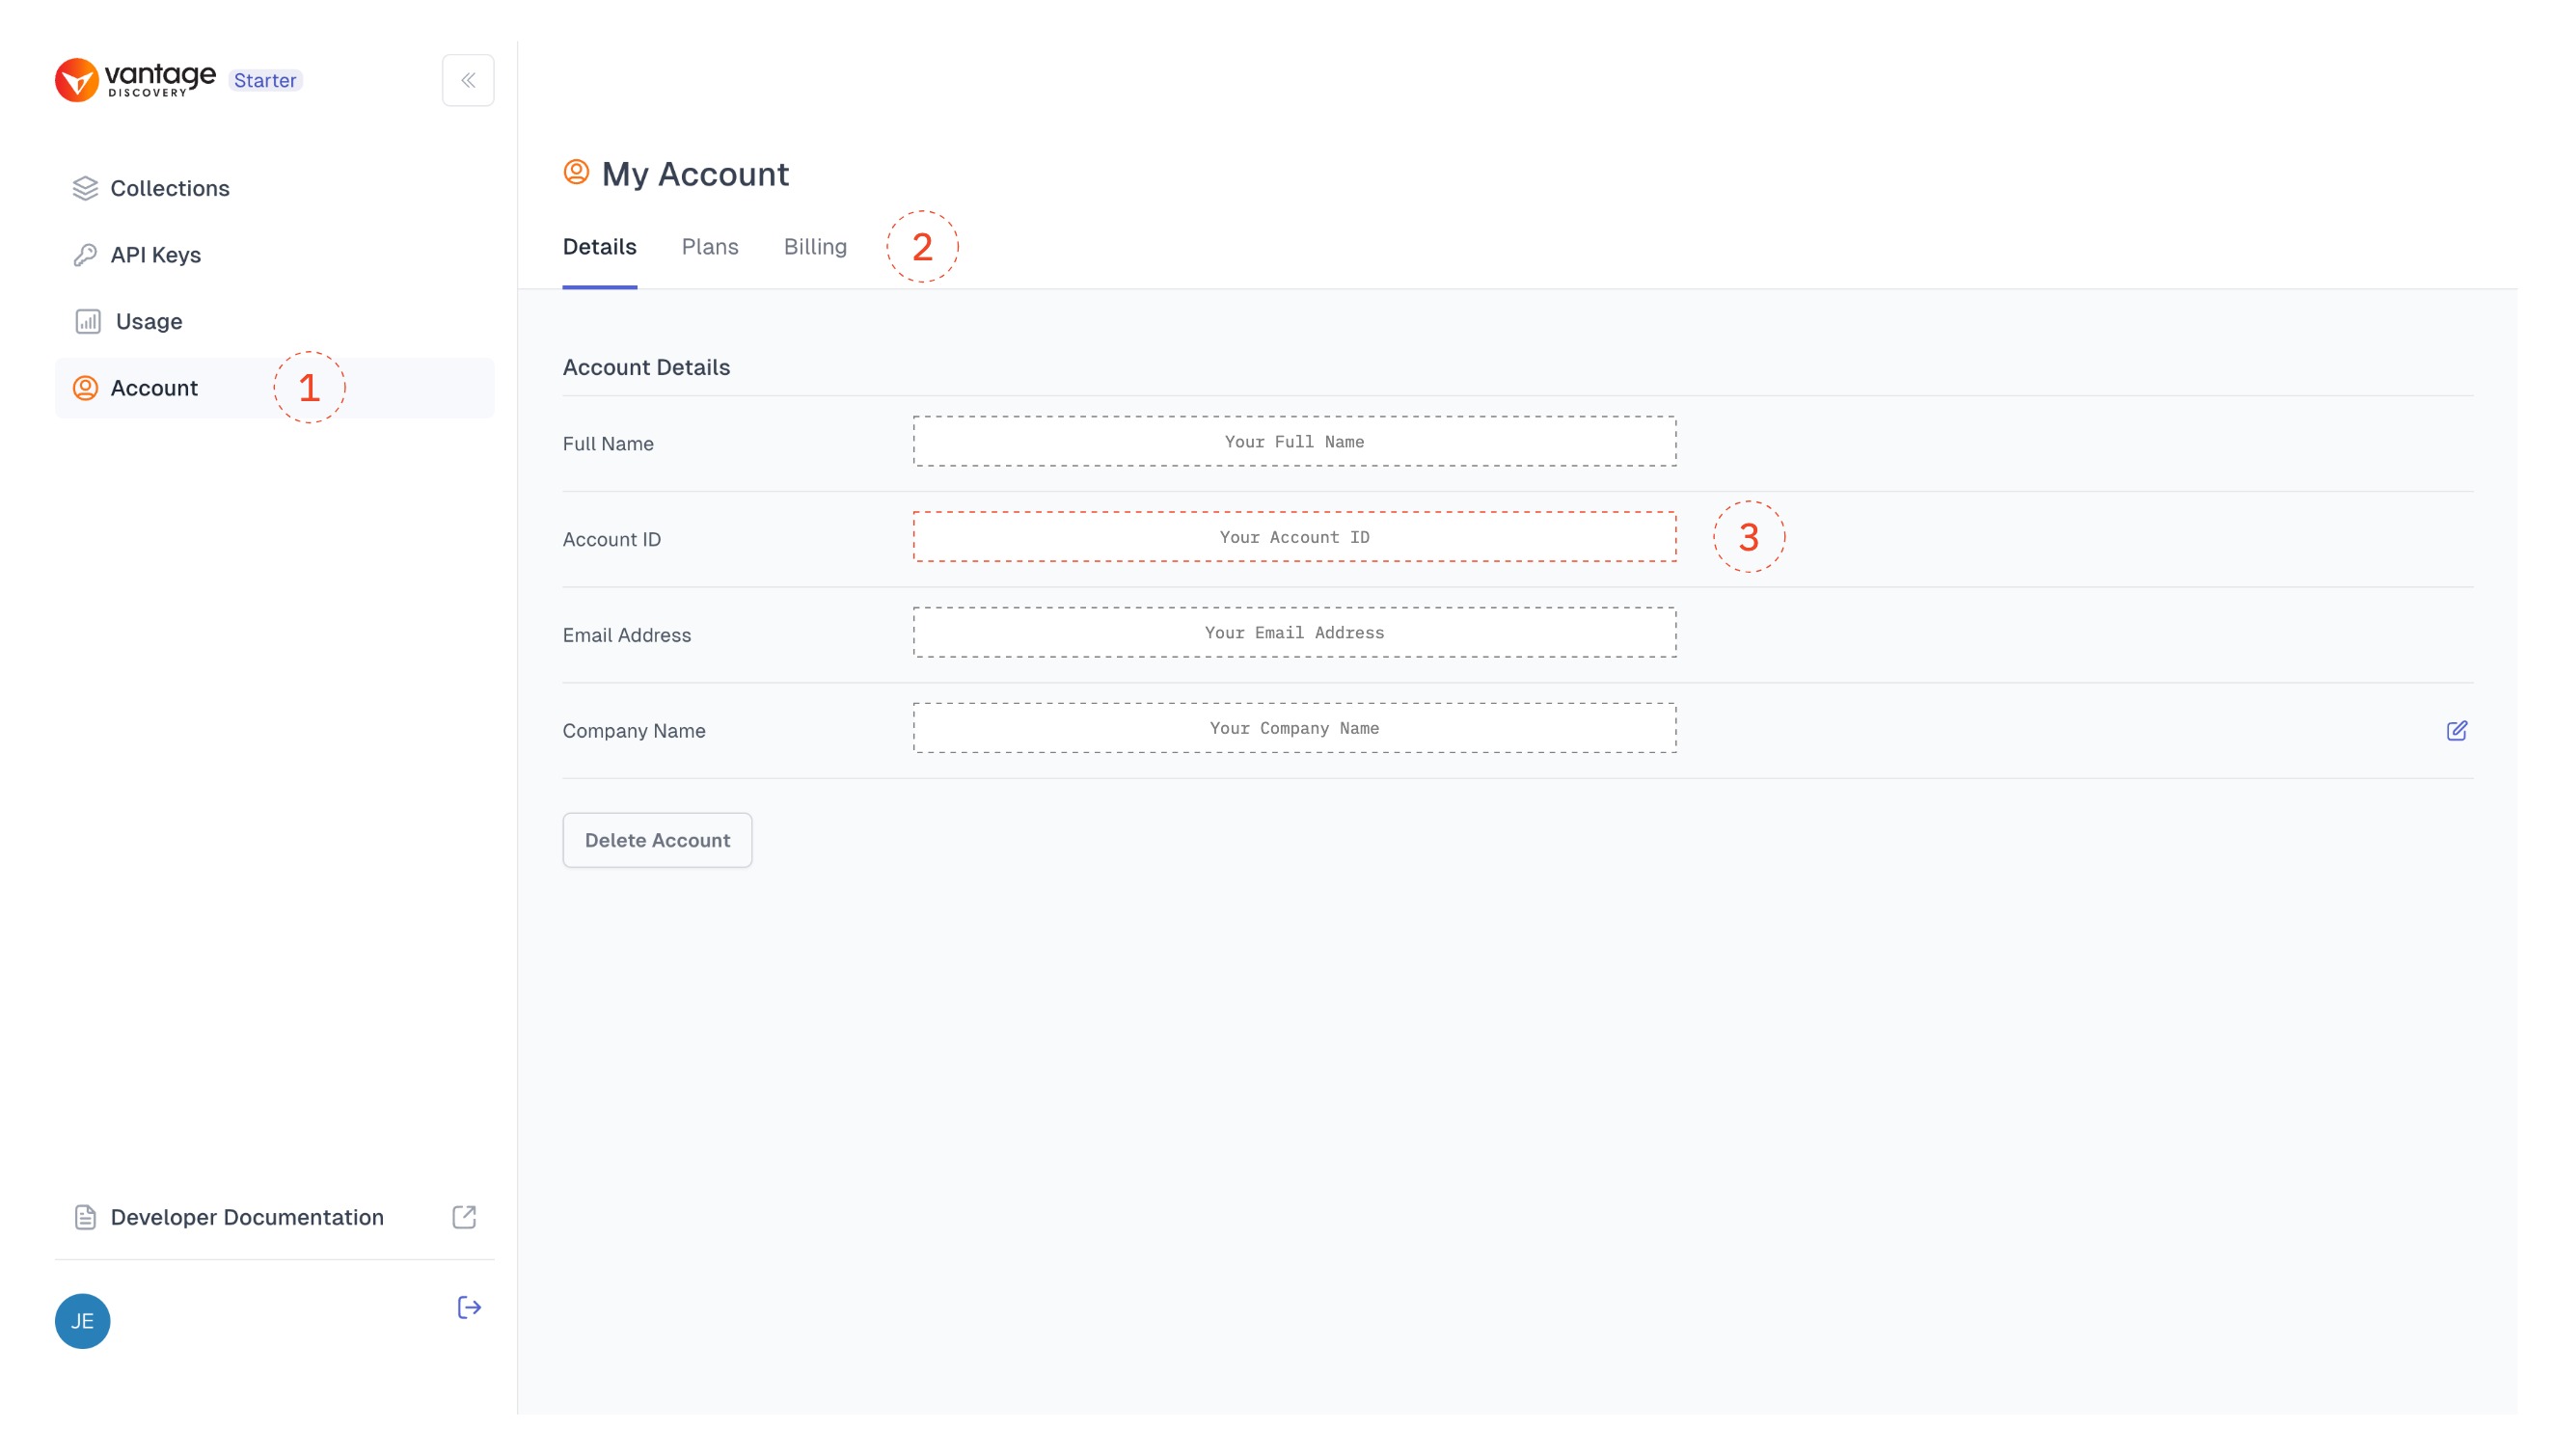Click the Email Address input field
This screenshot has height=1456, width=2554.
1294,632
